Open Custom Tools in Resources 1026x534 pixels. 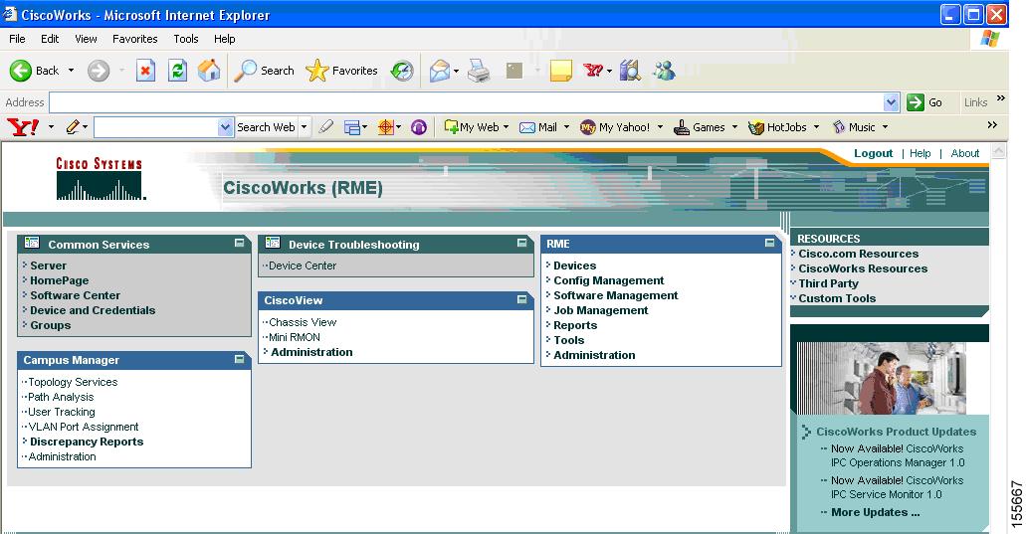point(837,298)
